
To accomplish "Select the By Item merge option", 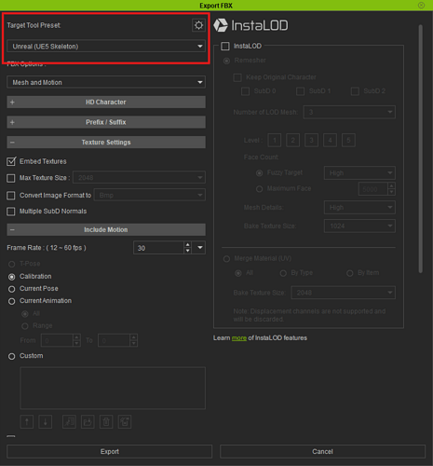I will tap(350, 273).
